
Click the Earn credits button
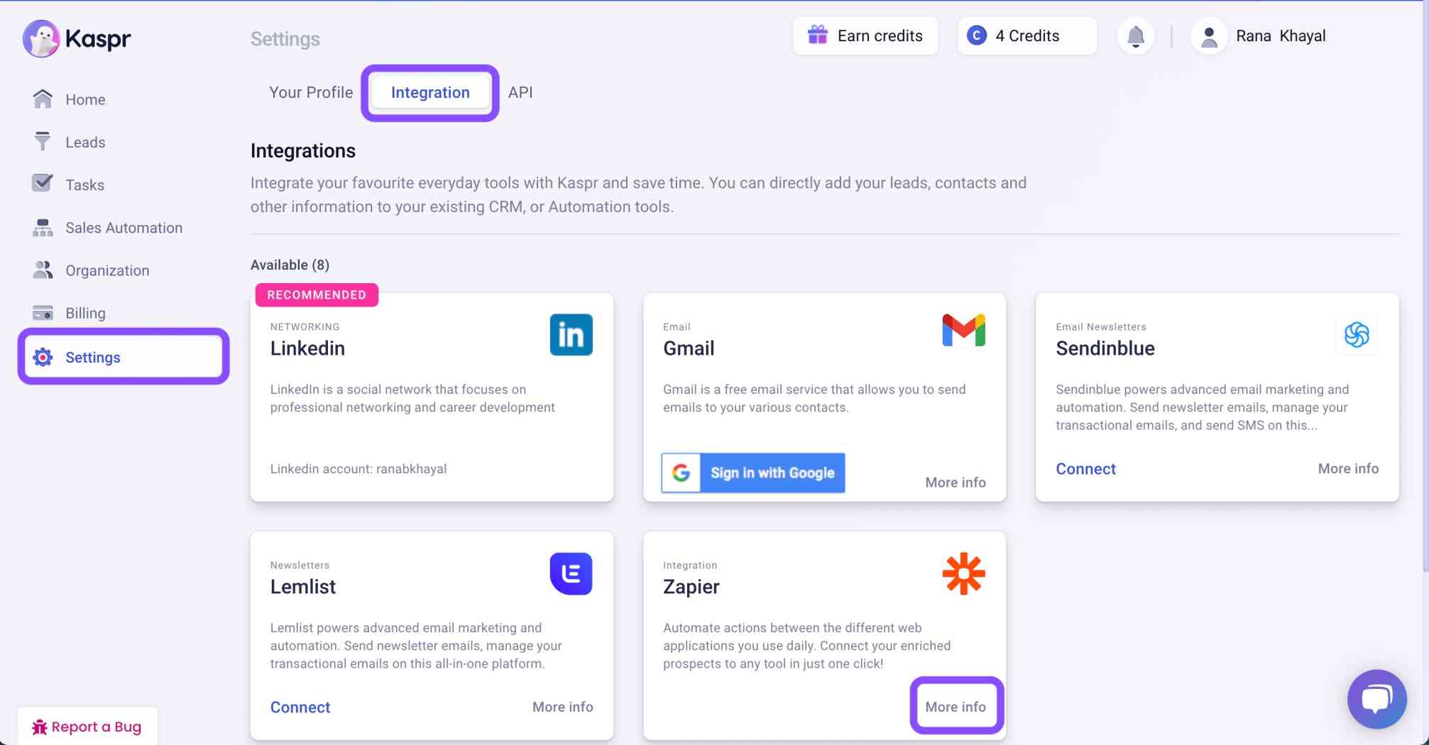click(865, 36)
